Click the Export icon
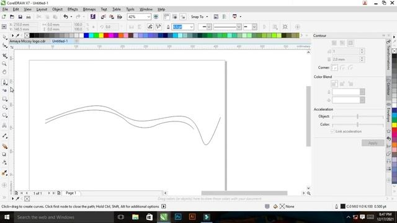This screenshot has height=223, width=397. 112,17
